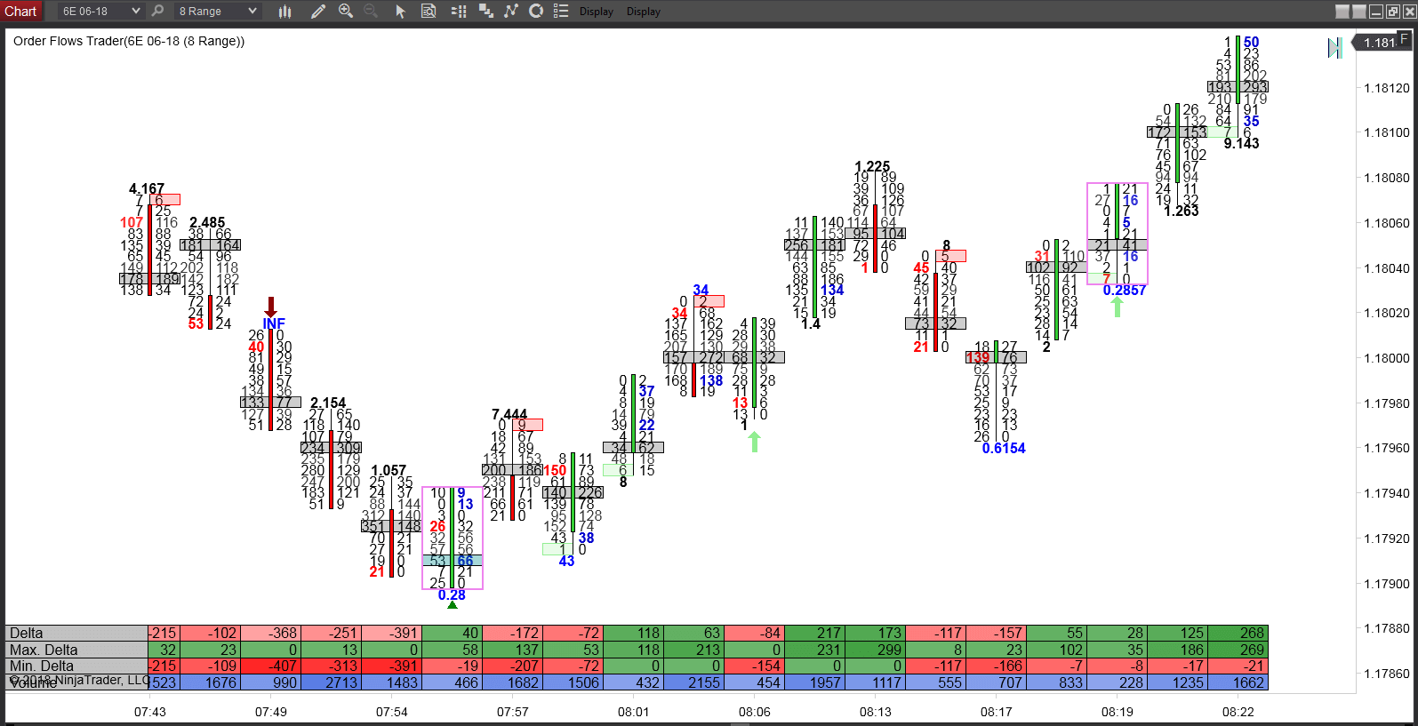The width and height of the screenshot is (1418, 726).
Task: Click the 07:54 time axis label
Action: click(x=392, y=712)
